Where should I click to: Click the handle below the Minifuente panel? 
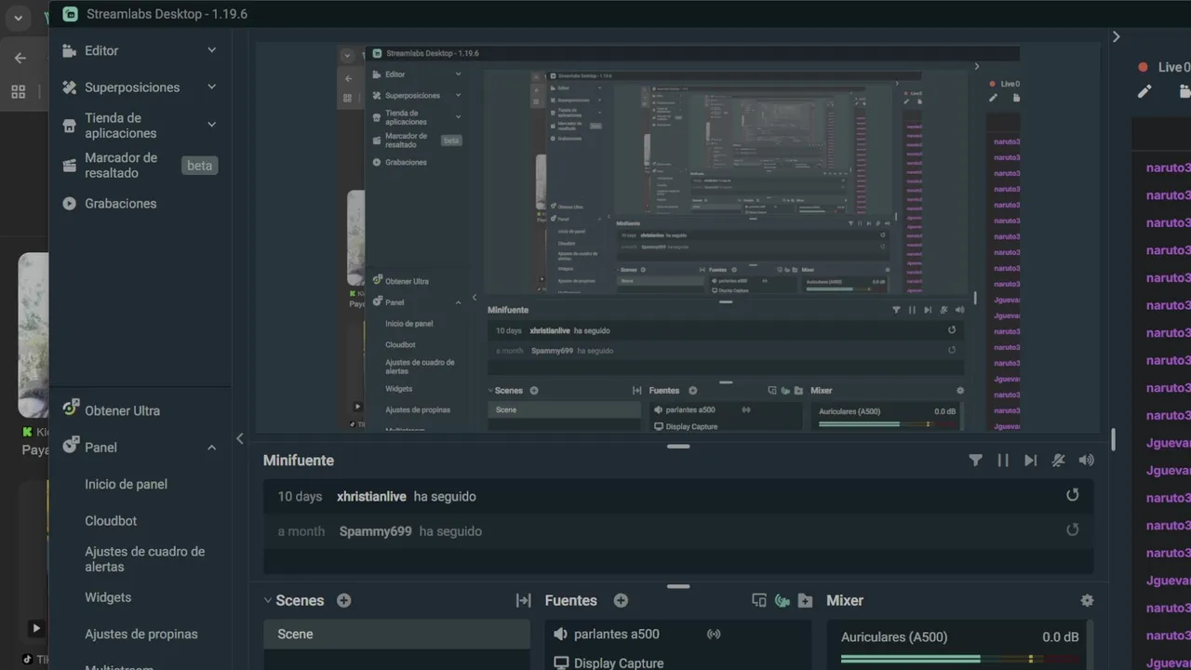678,586
